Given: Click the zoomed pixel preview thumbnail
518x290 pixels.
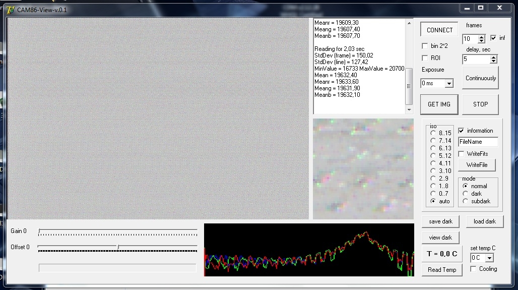Looking at the screenshot, I should [x=363, y=168].
